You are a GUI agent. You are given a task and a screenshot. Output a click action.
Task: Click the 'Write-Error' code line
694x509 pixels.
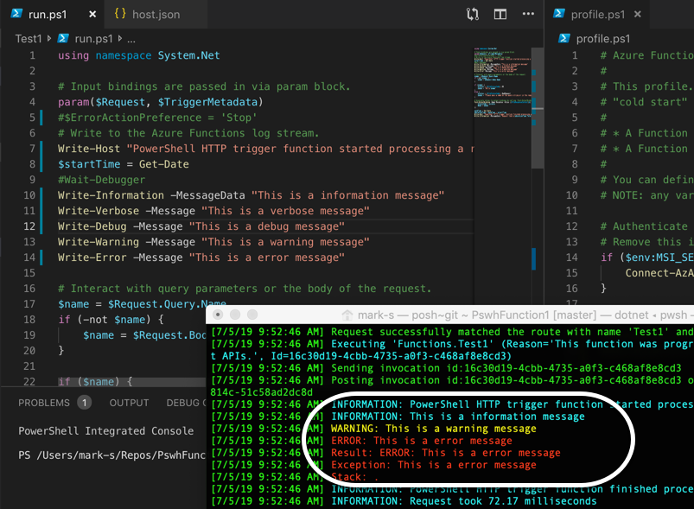[x=201, y=258]
